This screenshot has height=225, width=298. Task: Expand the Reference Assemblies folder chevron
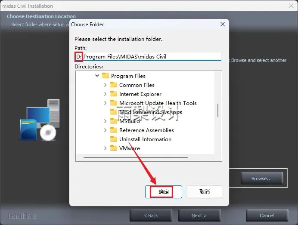coord(105,130)
